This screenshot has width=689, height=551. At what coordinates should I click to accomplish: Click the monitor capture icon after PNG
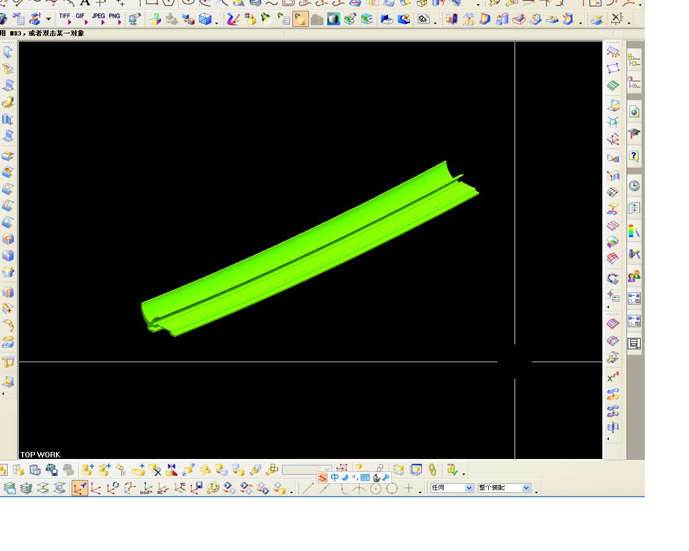[x=135, y=19]
